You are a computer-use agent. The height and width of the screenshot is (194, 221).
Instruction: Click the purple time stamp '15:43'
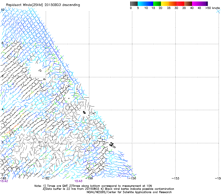tap(78, 181)
